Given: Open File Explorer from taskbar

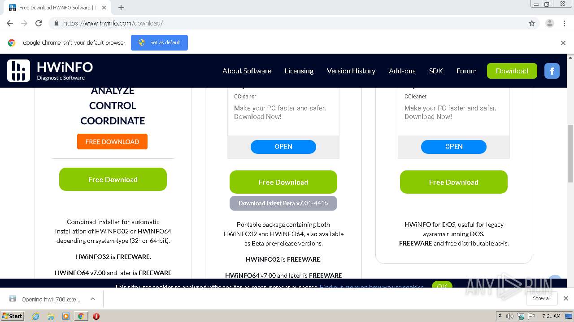Looking at the screenshot, I should tap(51, 316).
